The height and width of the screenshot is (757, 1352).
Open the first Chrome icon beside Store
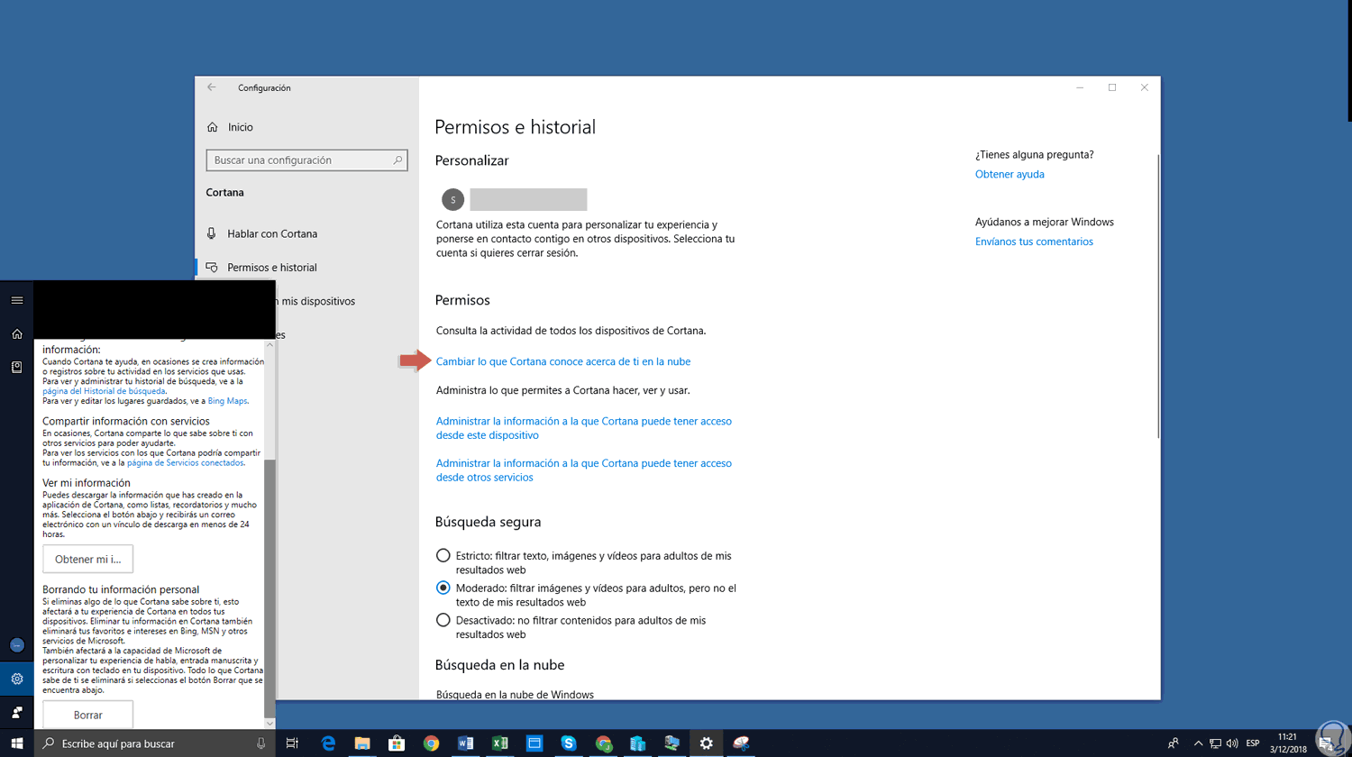coord(431,743)
